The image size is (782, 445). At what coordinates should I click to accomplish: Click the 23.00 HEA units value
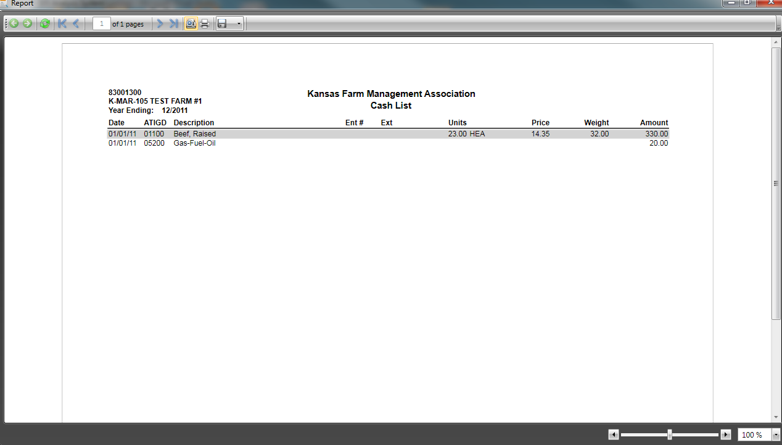point(467,133)
